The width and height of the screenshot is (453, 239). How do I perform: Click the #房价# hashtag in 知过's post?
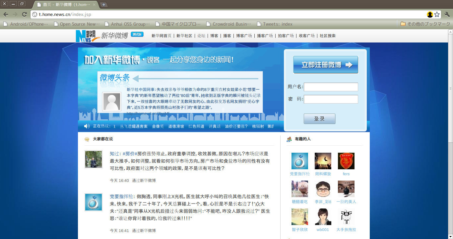(x=130, y=154)
